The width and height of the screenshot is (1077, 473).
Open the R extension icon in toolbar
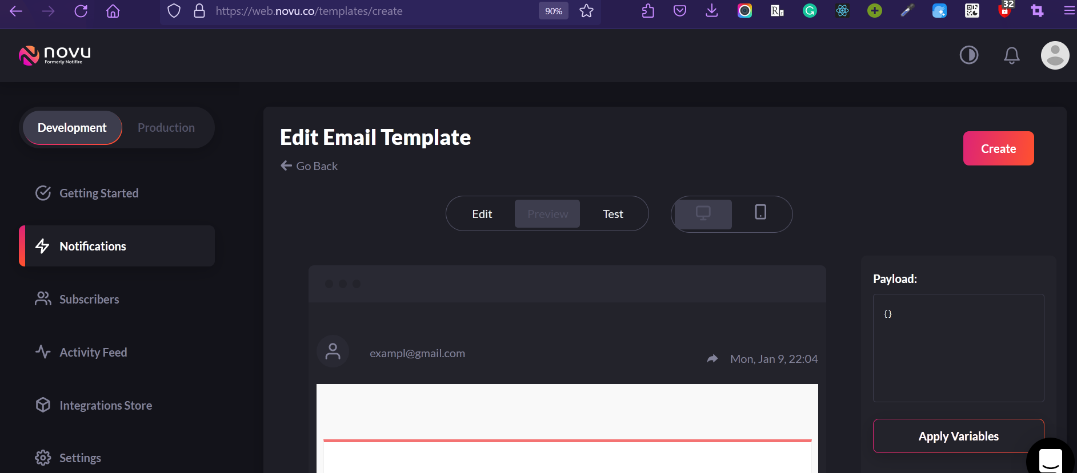click(x=777, y=11)
